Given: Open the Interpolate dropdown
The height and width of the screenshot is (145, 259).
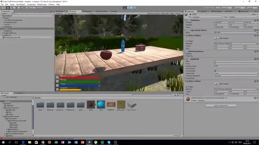Looking at the screenshot, I should (x=236, y=73).
